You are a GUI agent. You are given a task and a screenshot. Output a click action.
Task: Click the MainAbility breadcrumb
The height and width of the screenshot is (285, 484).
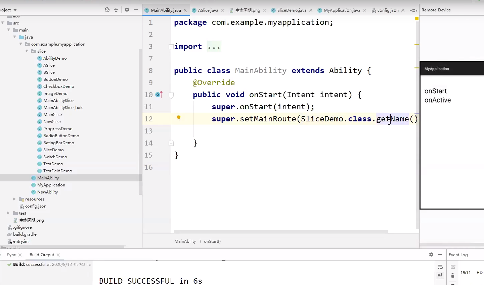[185, 241]
